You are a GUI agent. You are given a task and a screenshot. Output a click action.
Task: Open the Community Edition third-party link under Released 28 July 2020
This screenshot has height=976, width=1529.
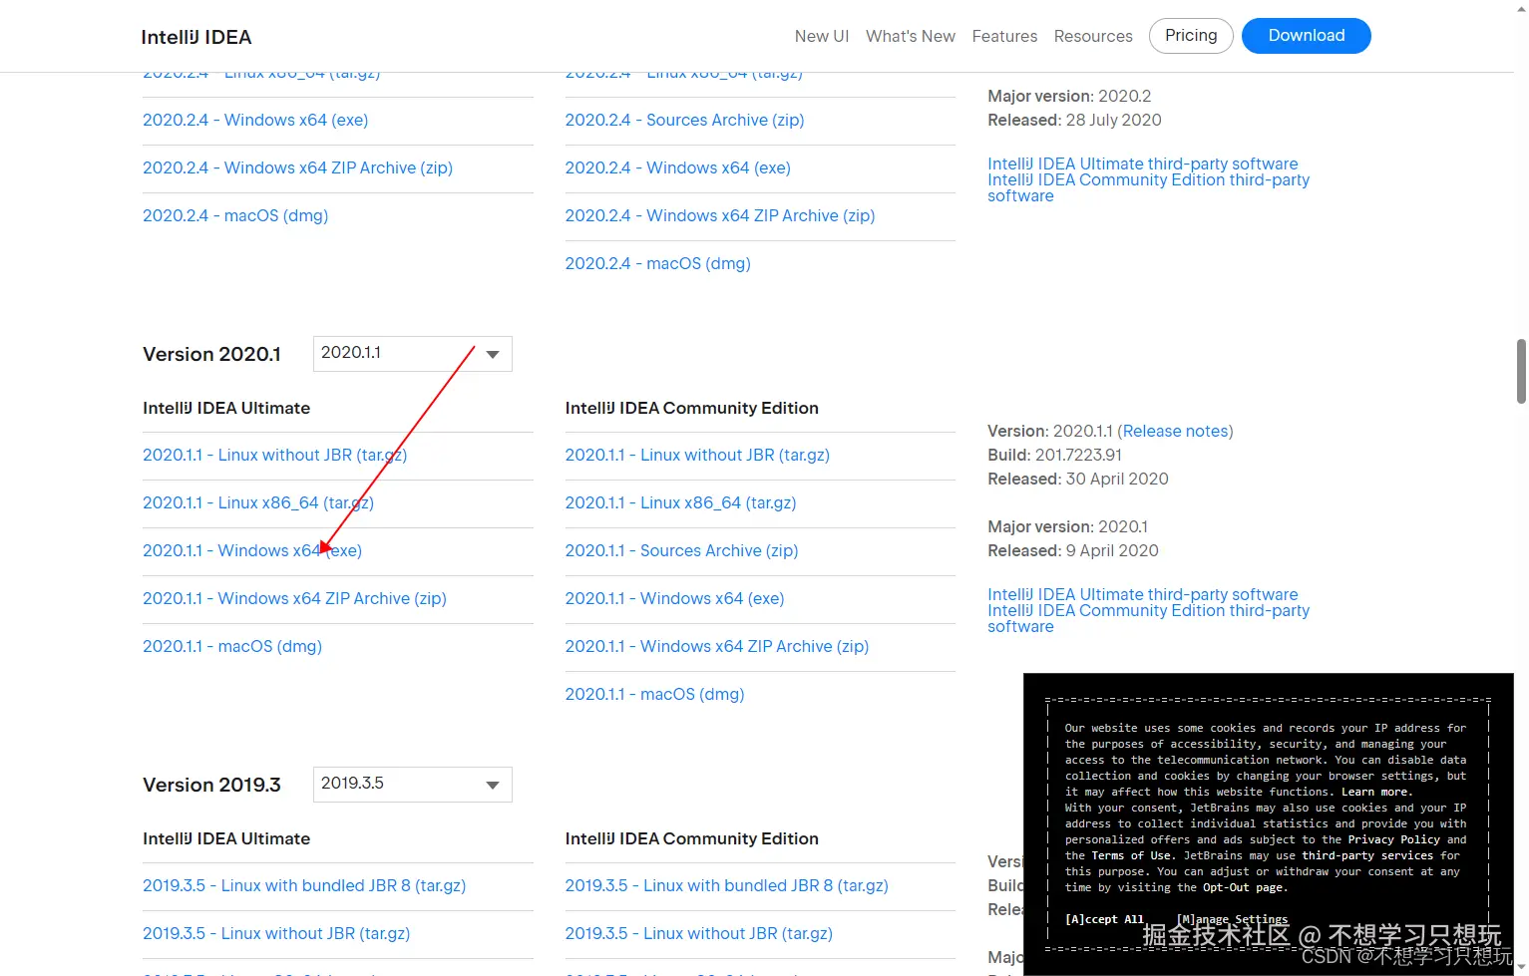pos(1148,187)
